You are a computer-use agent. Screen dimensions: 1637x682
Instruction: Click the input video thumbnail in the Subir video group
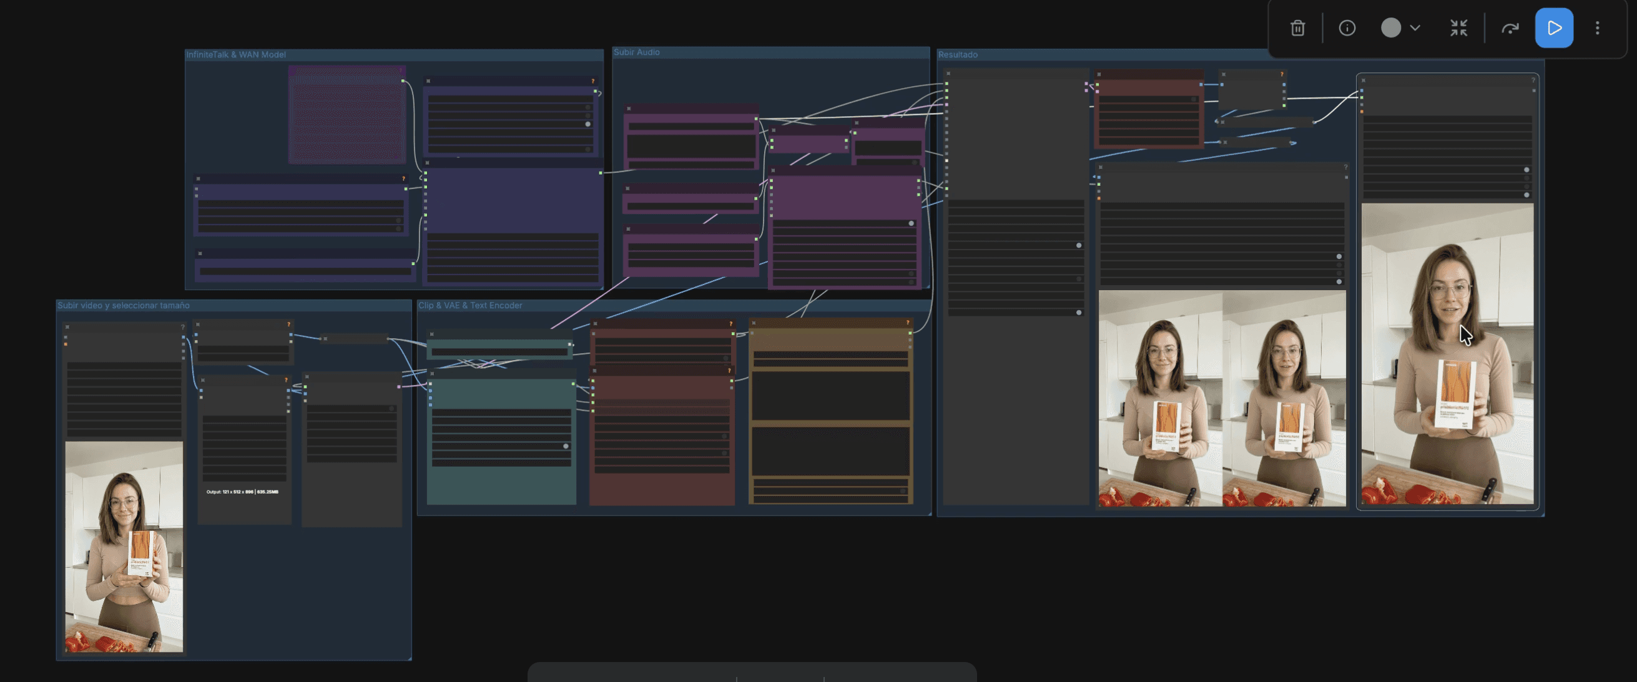[x=124, y=546]
